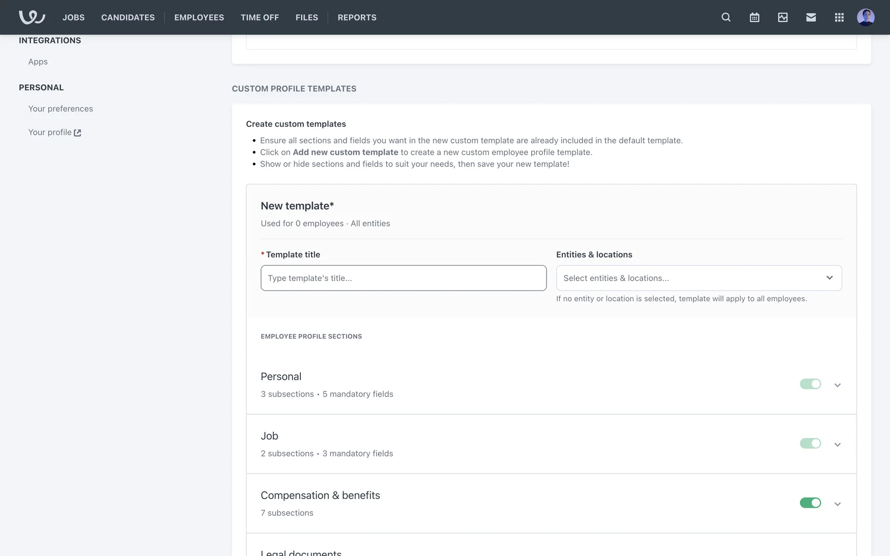Image resolution: width=890 pixels, height=556 pixels.
Task: Open the apps grid icon
Action: [x=839, y=17]
